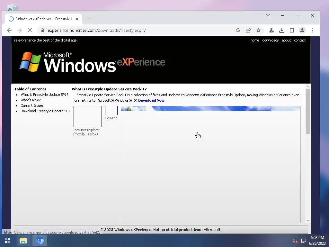Select the Windows eXPerience Freestyle tab

pyautogui.click(x=43, y=19)
